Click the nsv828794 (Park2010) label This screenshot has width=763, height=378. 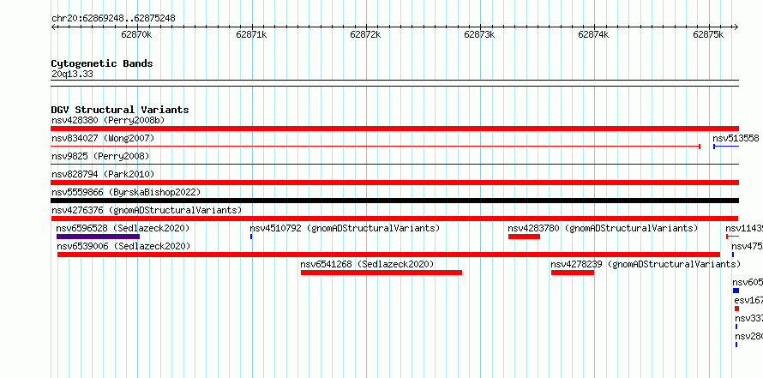pyautogui.click(x=103, y=174)
